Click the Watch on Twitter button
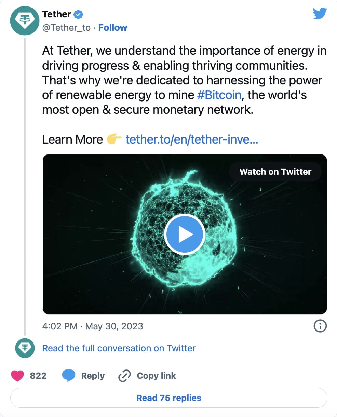This screenshot has height=417, width=337. [x=275, y=172]
